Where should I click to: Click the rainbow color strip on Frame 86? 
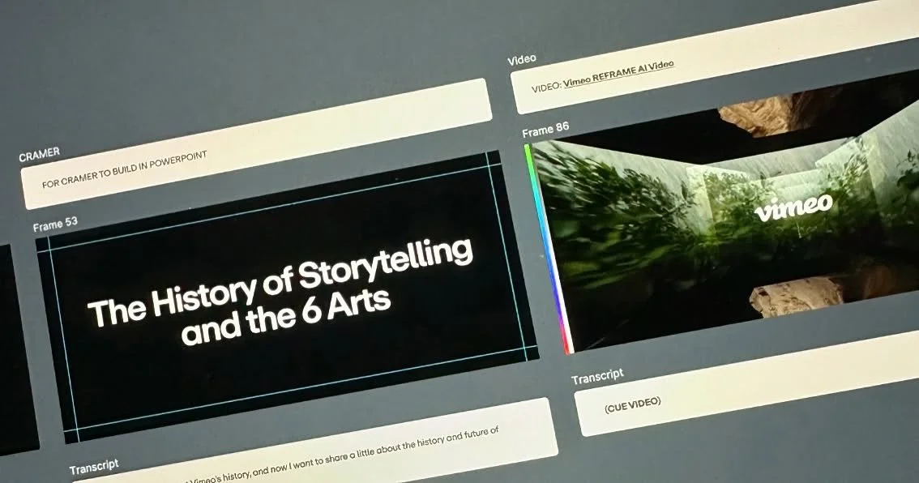point(548,249)
